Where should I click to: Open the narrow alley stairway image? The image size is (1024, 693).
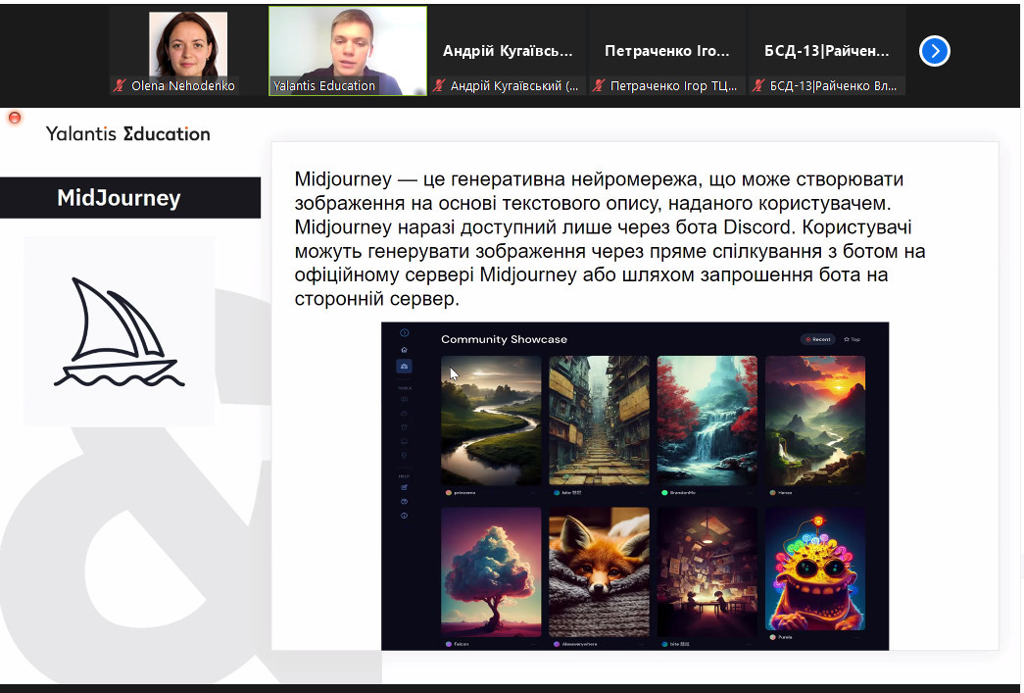point(600,420)
